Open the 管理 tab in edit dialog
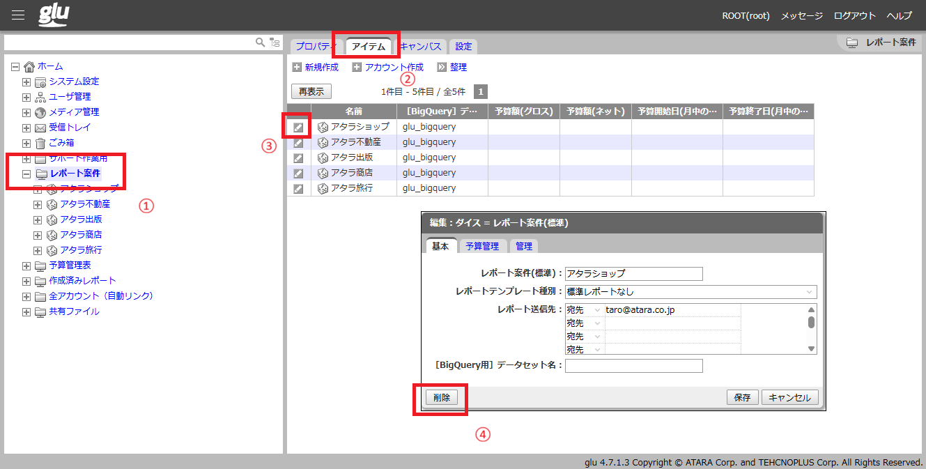The image size is (926, 469). (x=524, y=246)
